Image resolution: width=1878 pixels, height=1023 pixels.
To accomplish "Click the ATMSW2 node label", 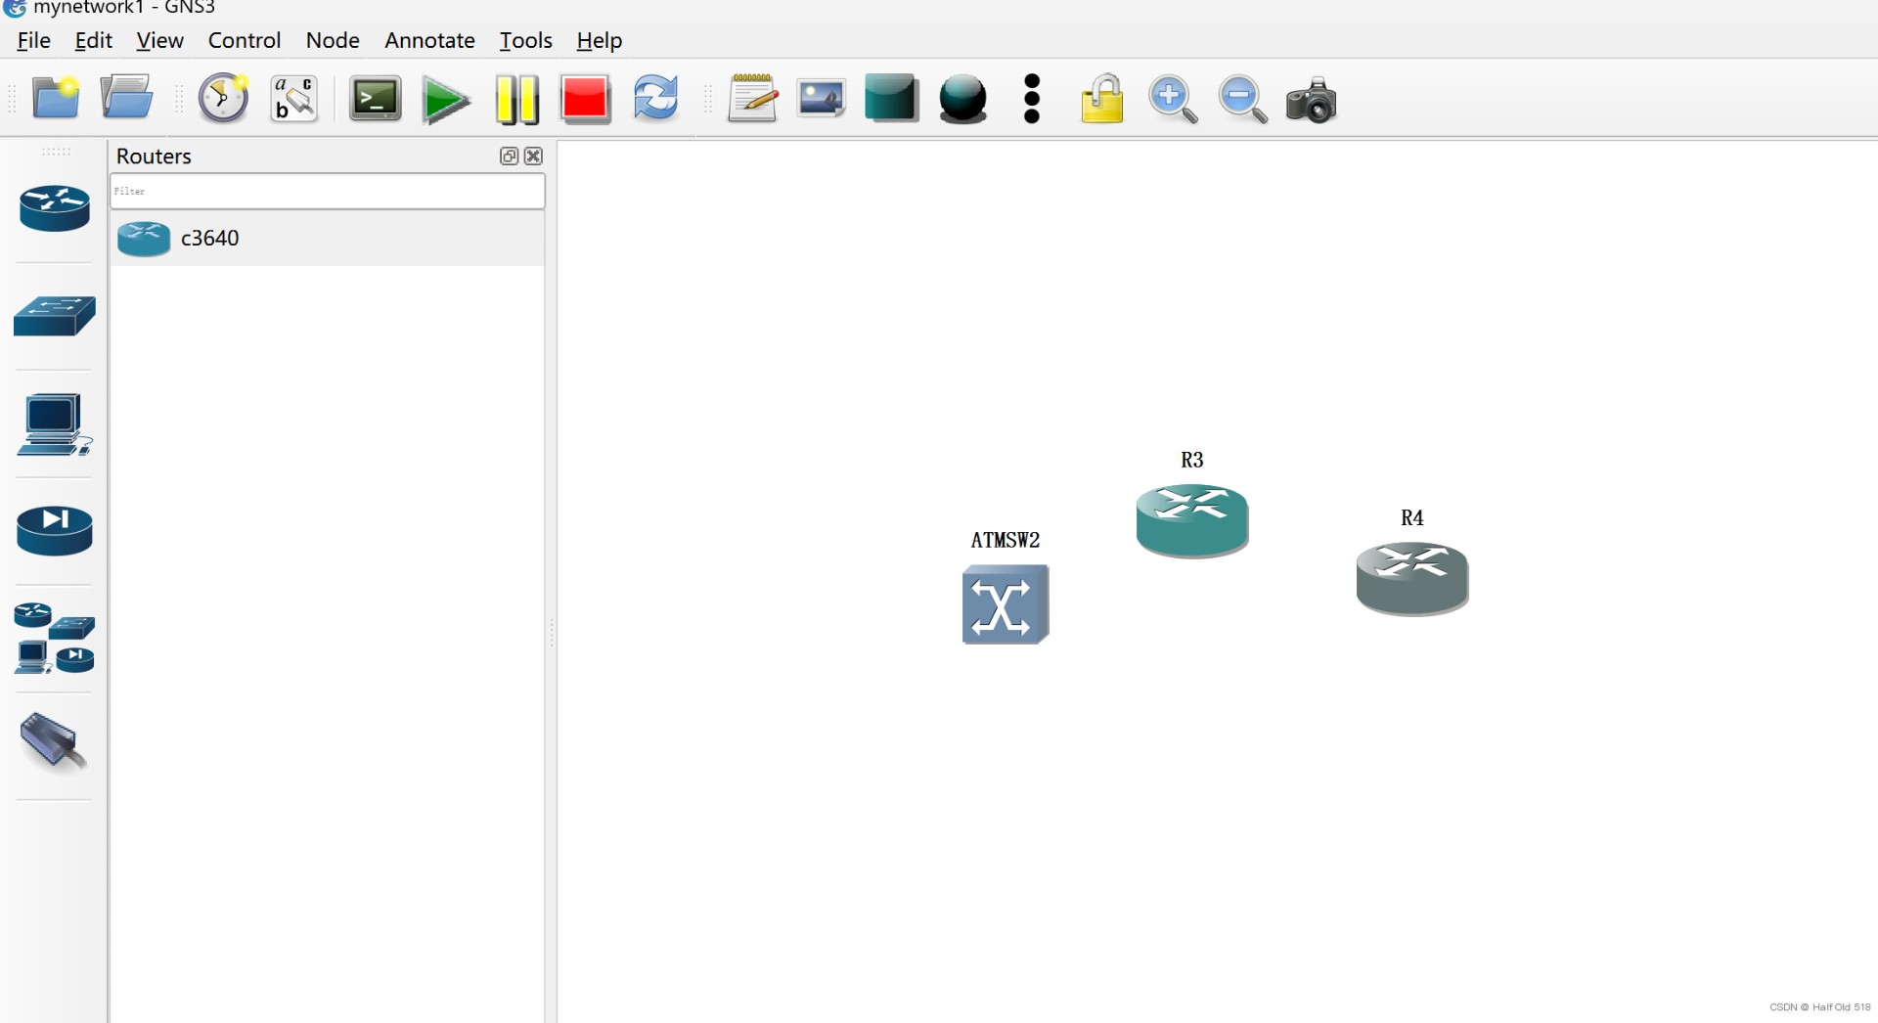I will point(1006,540).
